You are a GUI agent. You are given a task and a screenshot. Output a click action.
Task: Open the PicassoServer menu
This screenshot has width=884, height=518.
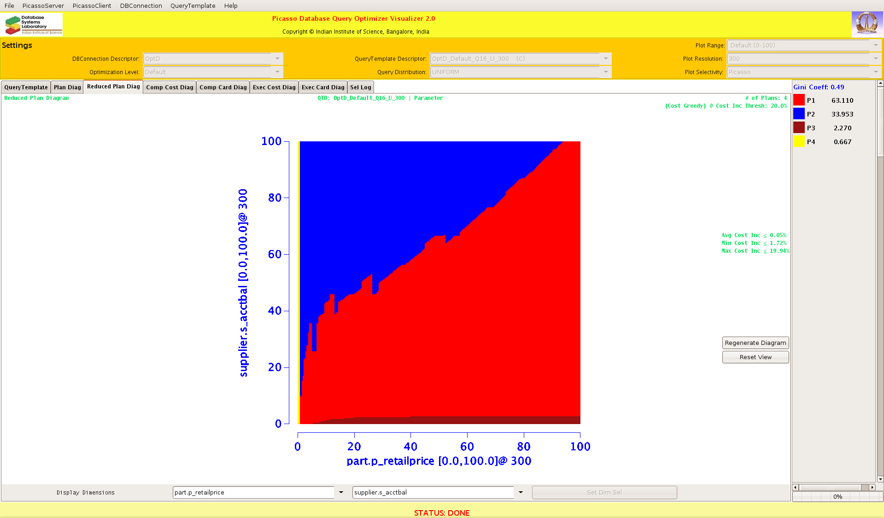point(43,6)
